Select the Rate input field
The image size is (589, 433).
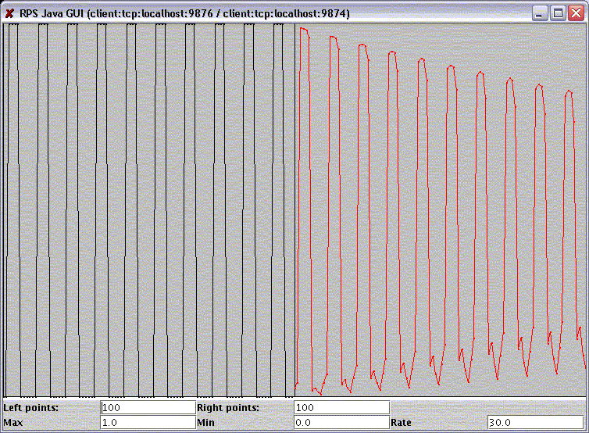click(x=535, y=422)
